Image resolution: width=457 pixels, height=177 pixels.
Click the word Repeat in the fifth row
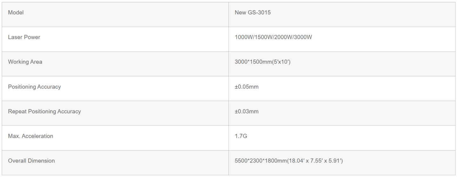(x=17, y=111)
